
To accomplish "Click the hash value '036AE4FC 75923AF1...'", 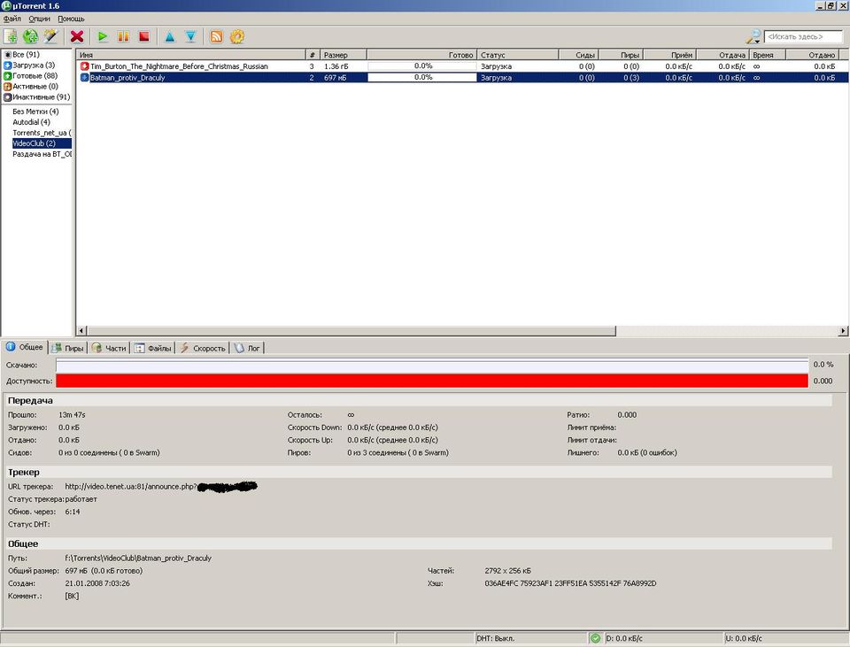I will tap(570, 583).
